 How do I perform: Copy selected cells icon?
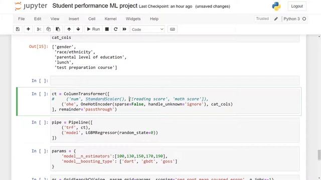[x=48, y=29]
